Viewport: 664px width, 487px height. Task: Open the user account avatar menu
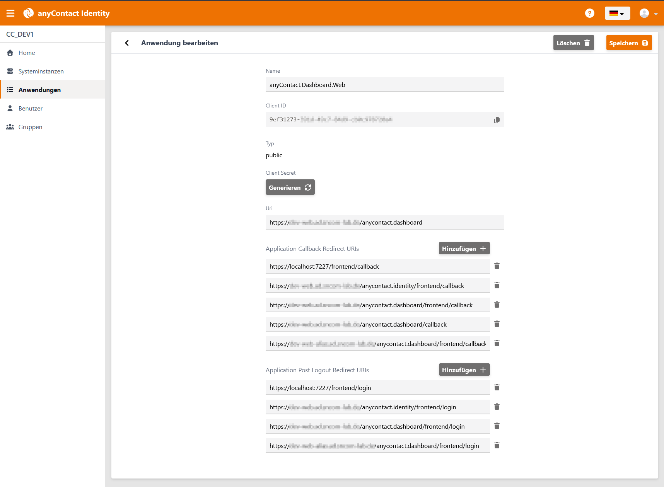[649, 13]
